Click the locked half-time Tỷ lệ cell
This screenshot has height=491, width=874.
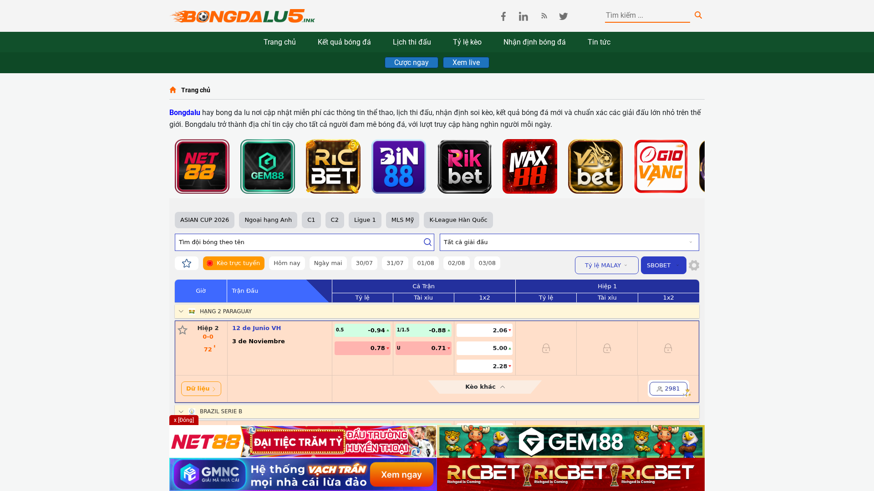pyautogui.click(x=546, y=348)
